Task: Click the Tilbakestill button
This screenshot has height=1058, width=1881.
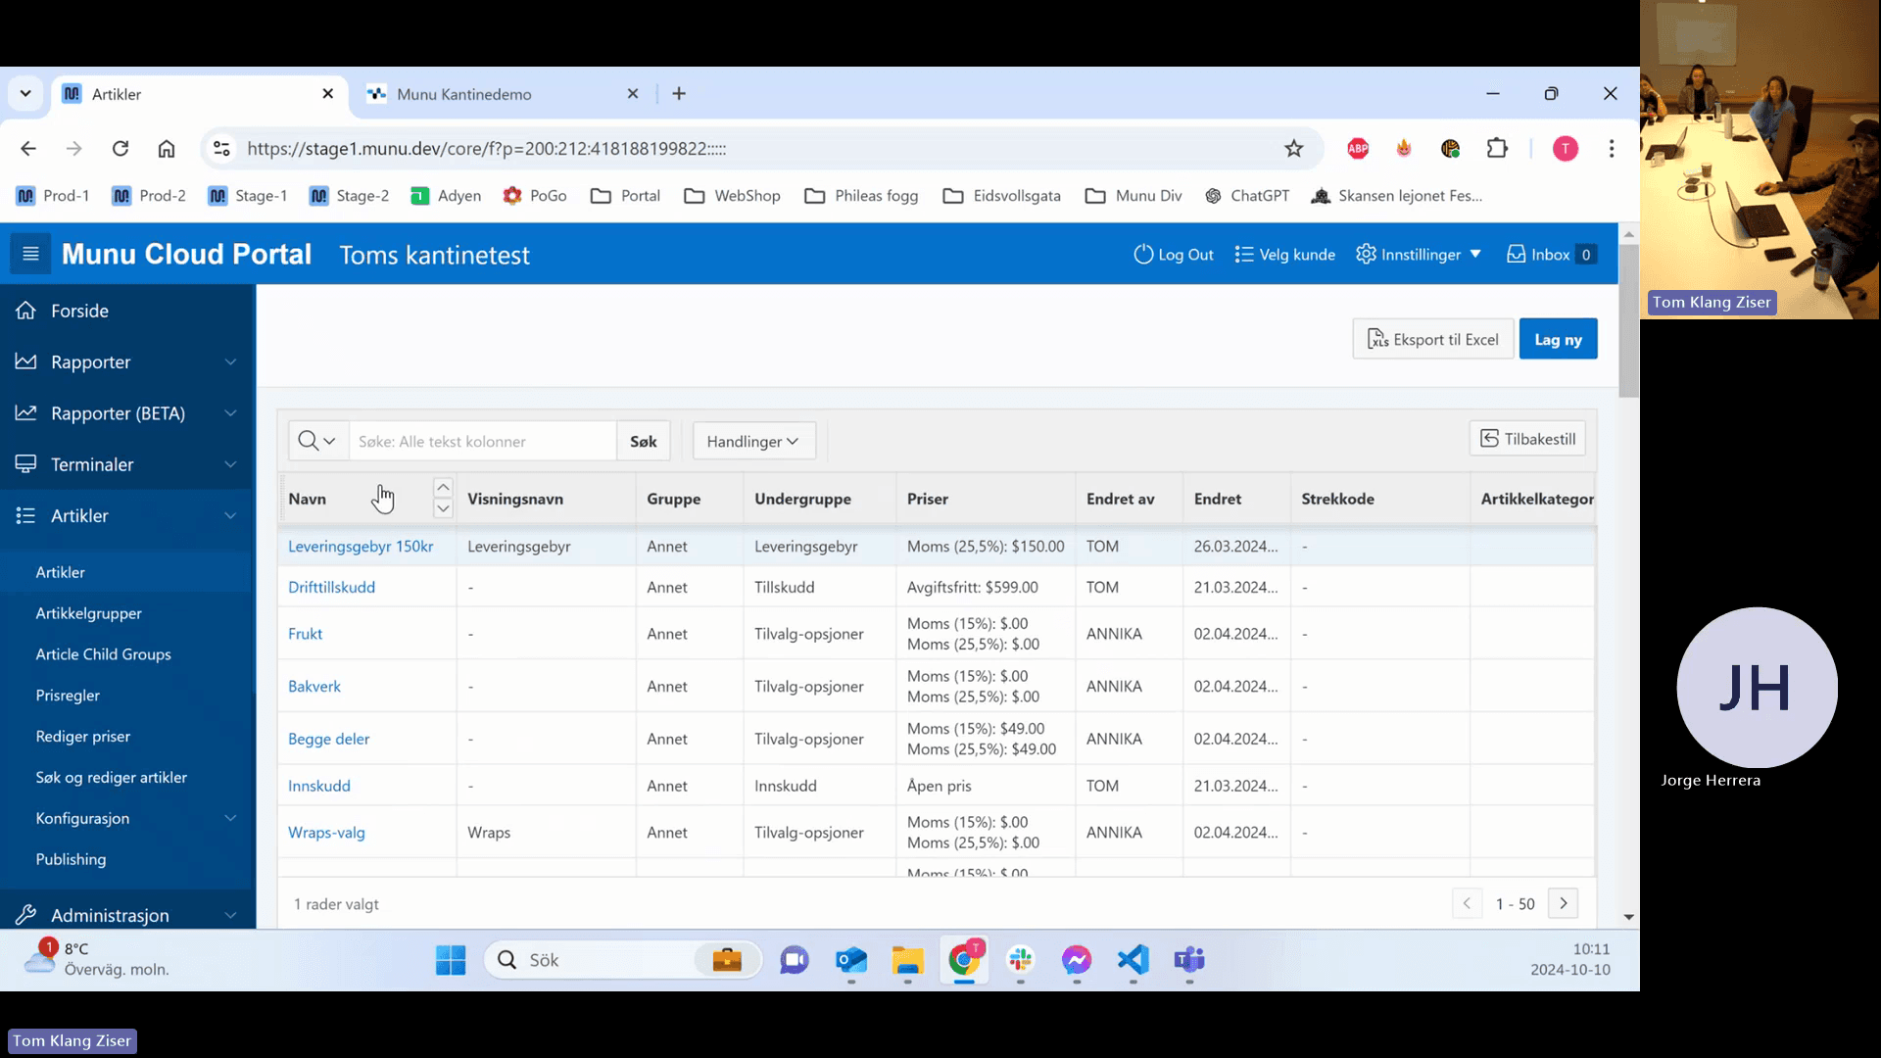Action: click(x=1527, y=439)
